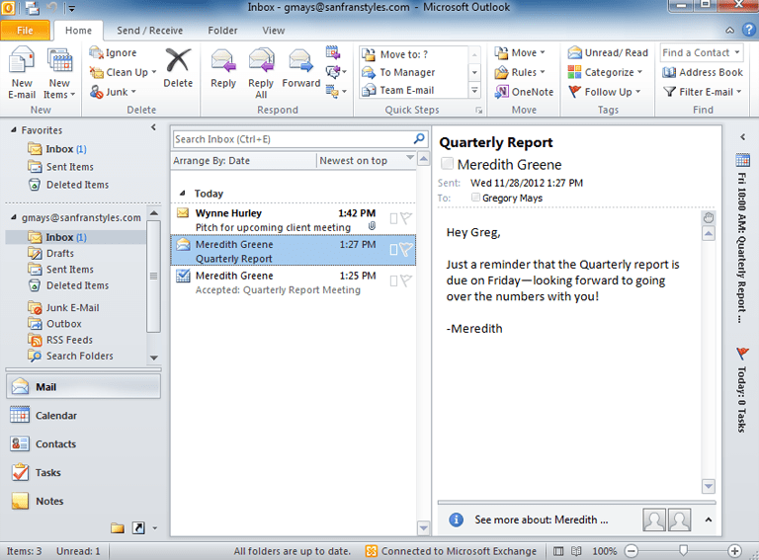
Task: Open the Follow Up flag menu
Action: 604,92
